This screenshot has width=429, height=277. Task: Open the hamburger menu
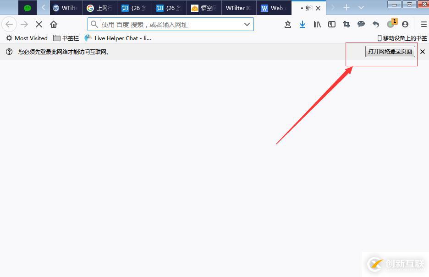coord(423,24)
